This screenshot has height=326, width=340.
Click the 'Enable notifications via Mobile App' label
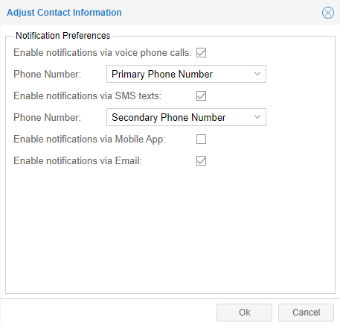89,140
